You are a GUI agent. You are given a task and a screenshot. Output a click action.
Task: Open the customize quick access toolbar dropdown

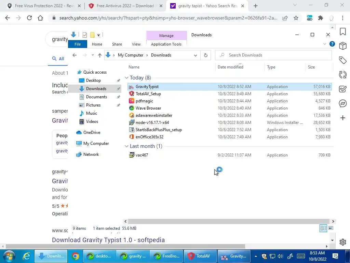(x=98, y=35)
